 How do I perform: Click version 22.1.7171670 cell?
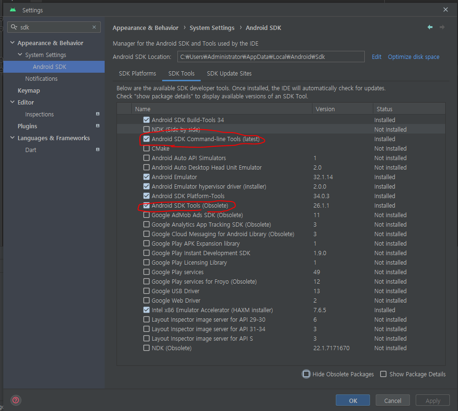pos(331,348)
